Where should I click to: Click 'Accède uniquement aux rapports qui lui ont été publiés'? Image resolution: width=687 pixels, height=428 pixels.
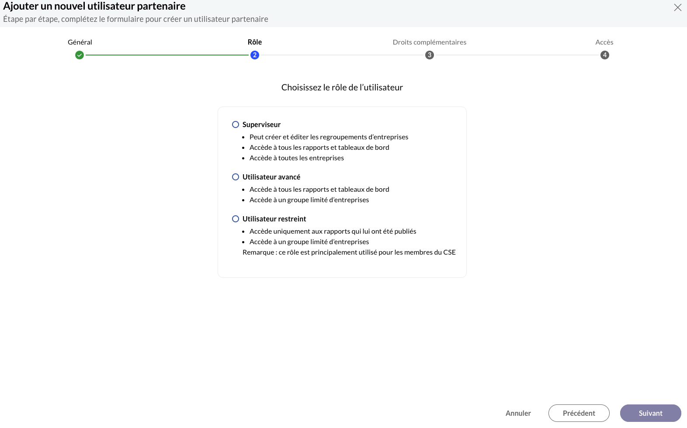point(333,231)
